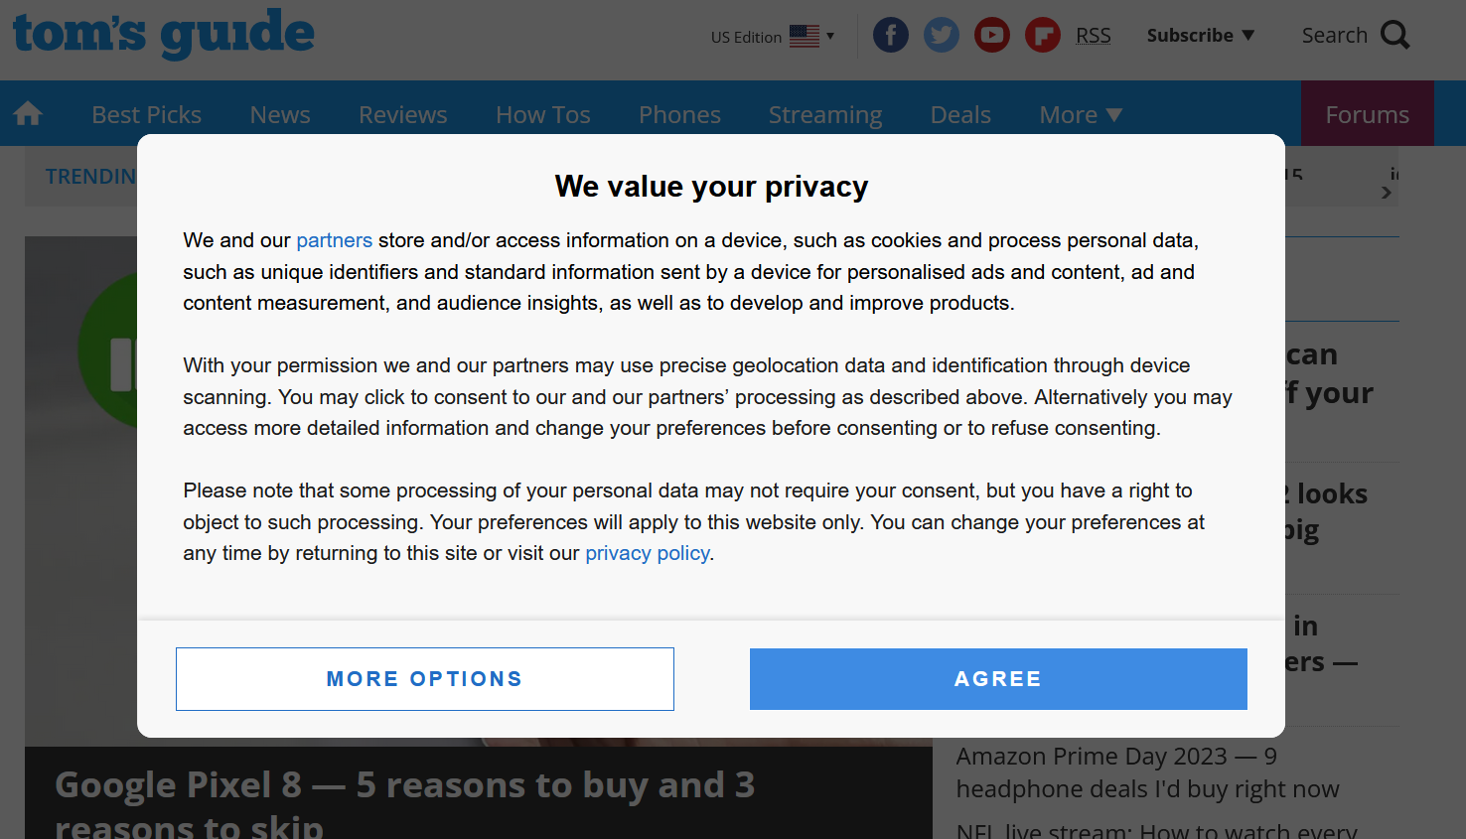
Task: Click the AGREE consent button
Action: (998, 678)
